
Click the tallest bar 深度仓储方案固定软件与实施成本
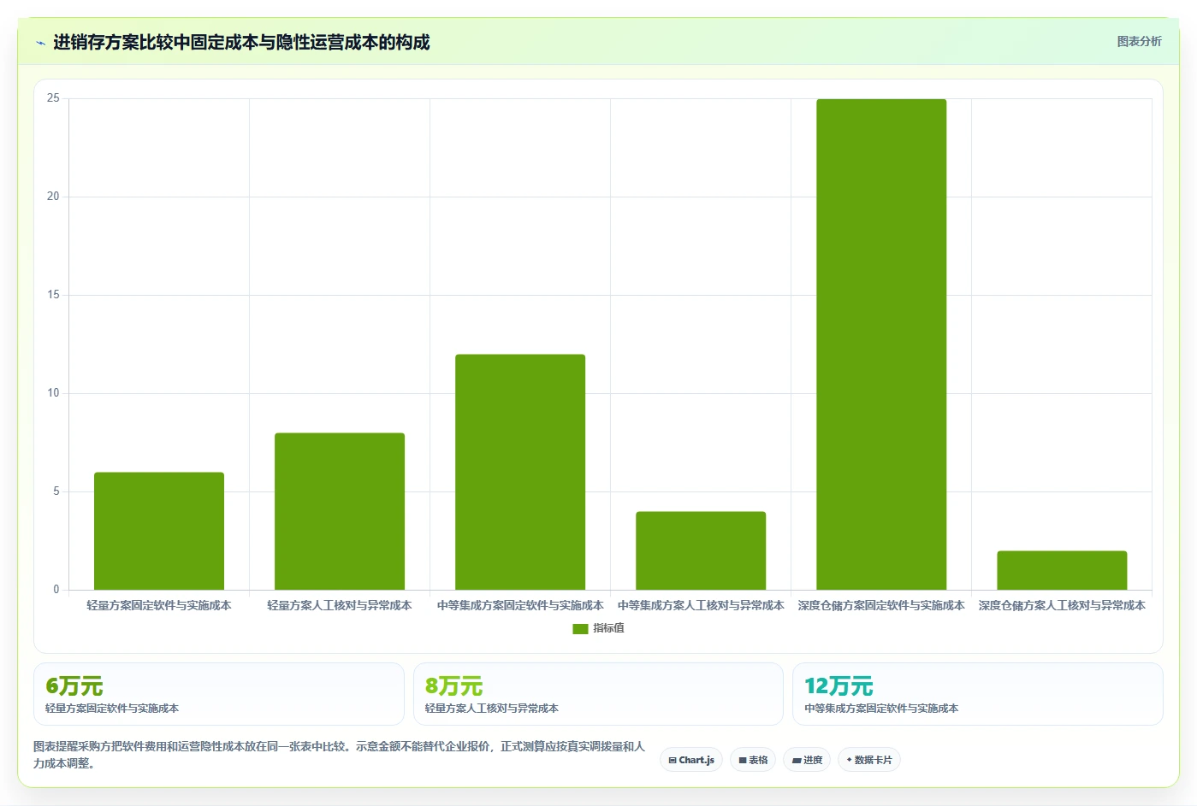[881, 344]
